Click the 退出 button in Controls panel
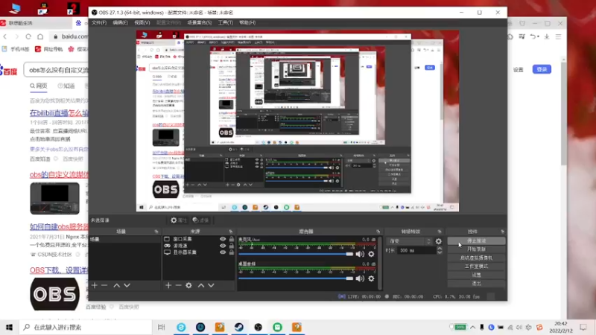The height and width of the screenshot is (335, 596). (476, 284)
